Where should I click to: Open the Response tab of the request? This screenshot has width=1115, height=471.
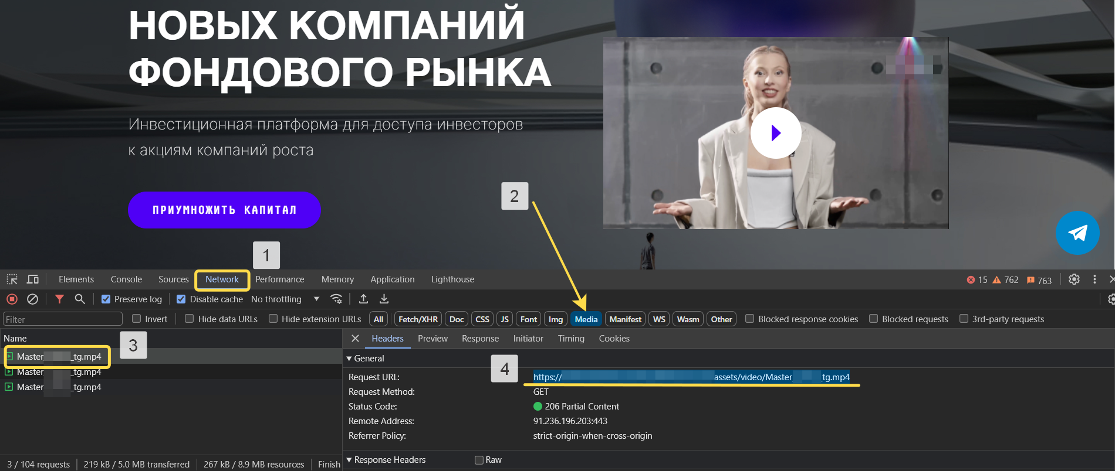[480, 339]
